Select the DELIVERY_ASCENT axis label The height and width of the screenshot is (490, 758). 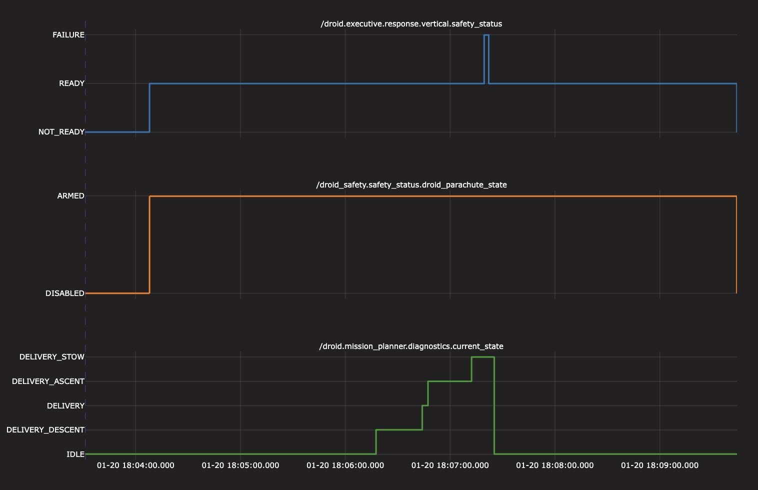coord(48,381)
